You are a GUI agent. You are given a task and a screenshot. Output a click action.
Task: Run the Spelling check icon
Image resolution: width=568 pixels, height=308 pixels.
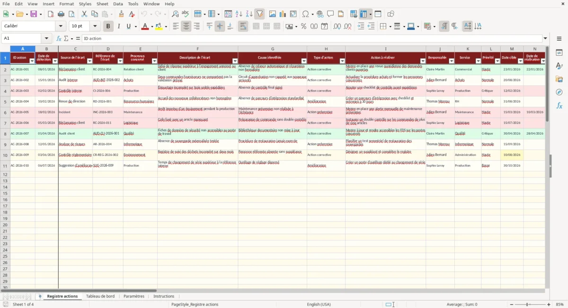pos(186,14)
